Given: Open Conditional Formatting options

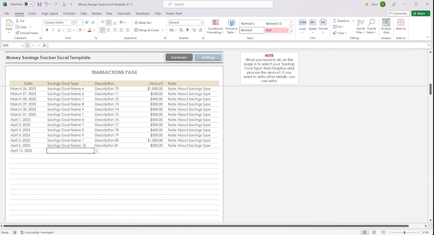Looking at the screenshot, I should pyautogui.click(x=215, y=27).
